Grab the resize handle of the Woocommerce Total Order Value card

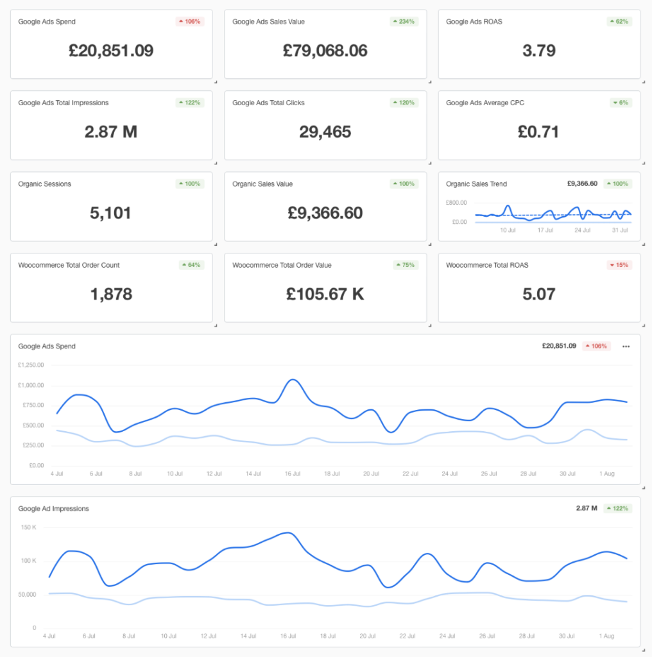[x=429, y=325]
